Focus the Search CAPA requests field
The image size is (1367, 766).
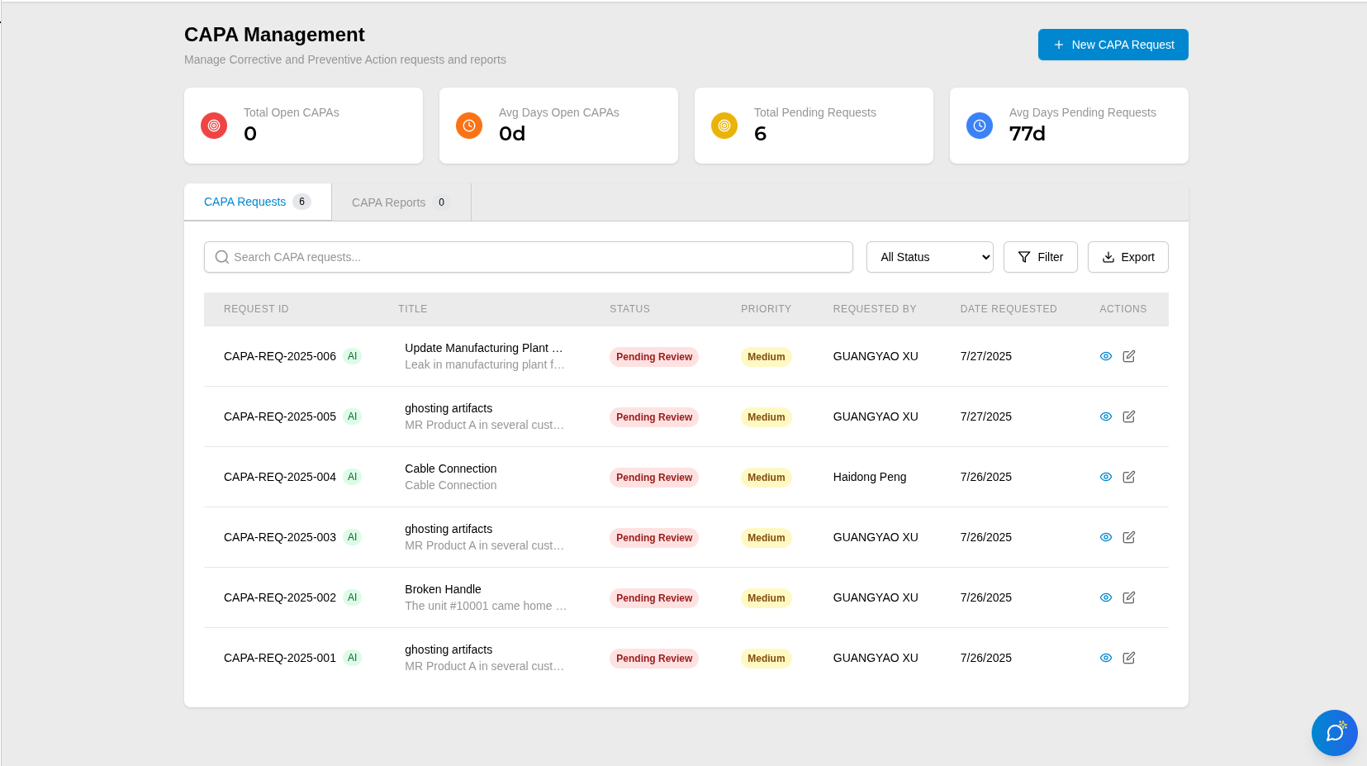(529, 257)
